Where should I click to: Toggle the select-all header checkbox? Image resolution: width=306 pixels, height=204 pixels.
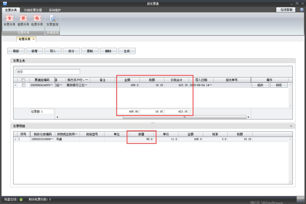point(23,80)
